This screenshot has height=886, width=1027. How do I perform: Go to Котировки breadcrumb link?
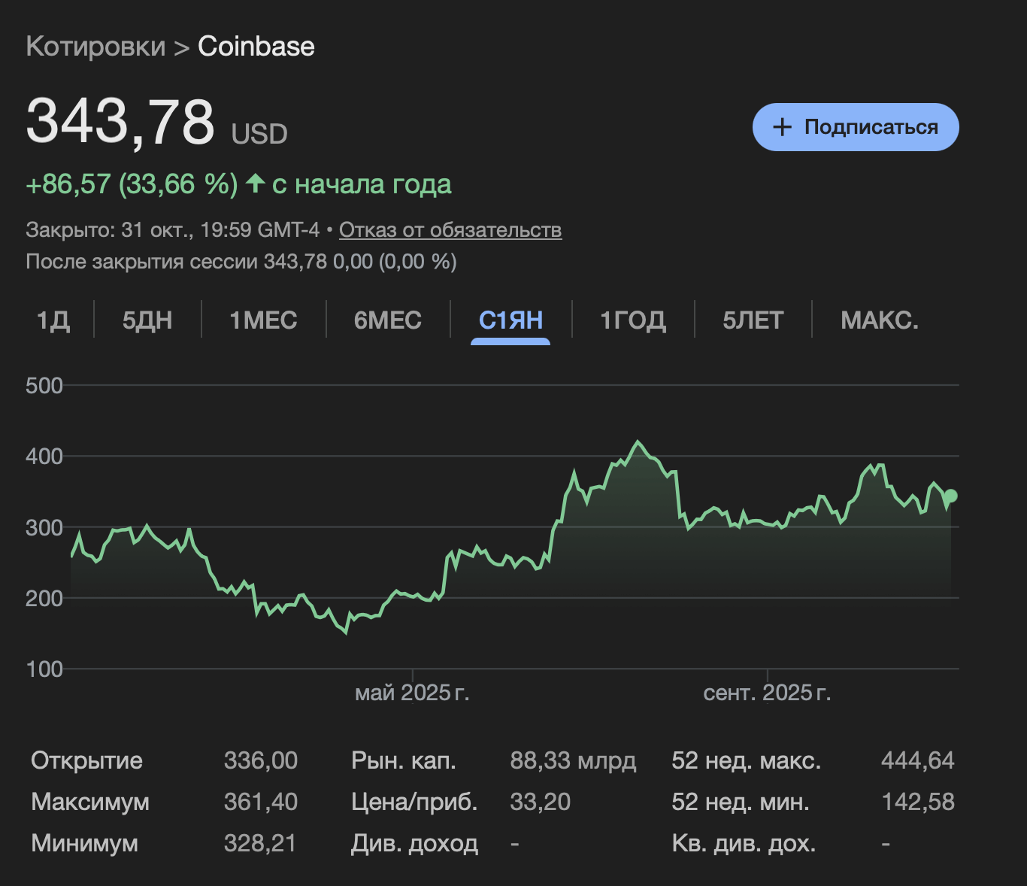click(x=95, y=47)
